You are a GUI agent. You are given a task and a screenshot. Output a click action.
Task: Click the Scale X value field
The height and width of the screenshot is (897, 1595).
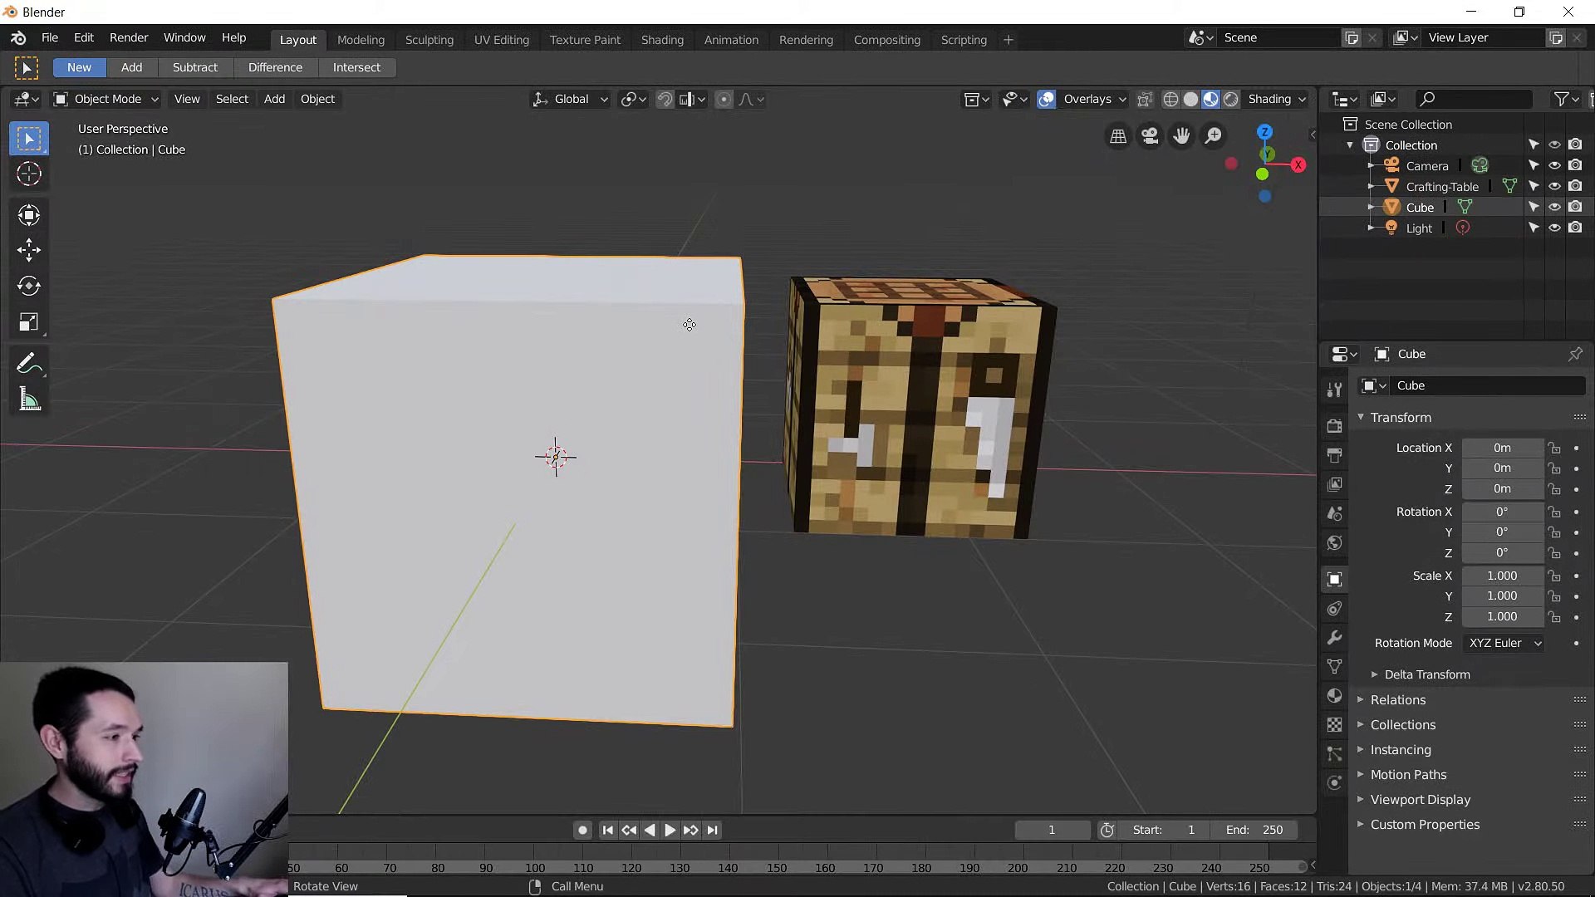[1501, 576]
